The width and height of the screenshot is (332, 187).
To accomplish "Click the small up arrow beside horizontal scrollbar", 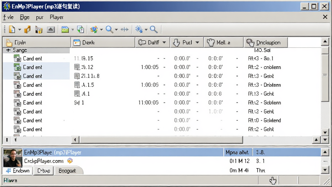I will [x=316, y=140].
